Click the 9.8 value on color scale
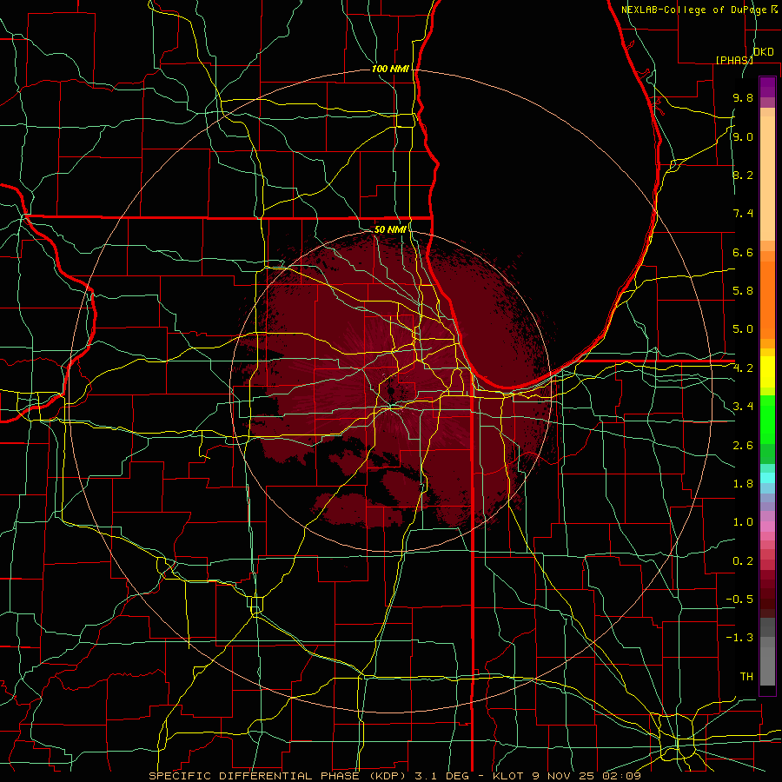The image size is (782, 782). pos(743,97)
